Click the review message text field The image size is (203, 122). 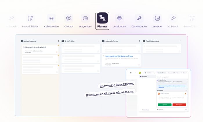(172, 99)
